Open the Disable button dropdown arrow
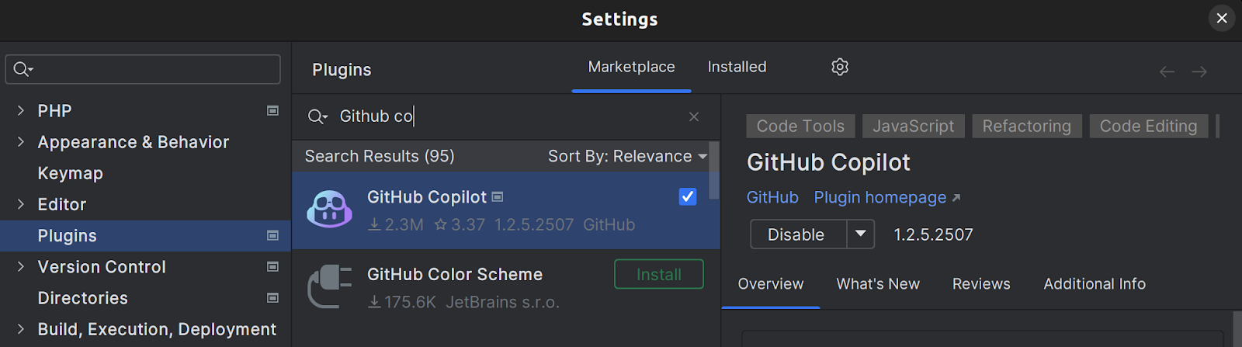This screenshot has width=1242, height=347. coord(860,234)
